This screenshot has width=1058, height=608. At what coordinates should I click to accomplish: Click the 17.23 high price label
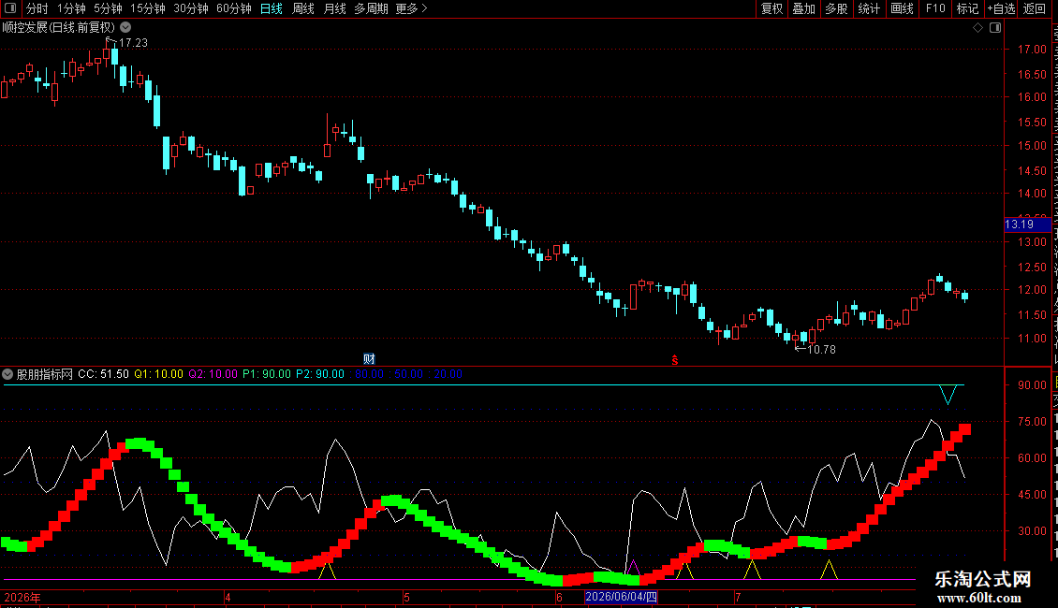(x=133, y=42)
